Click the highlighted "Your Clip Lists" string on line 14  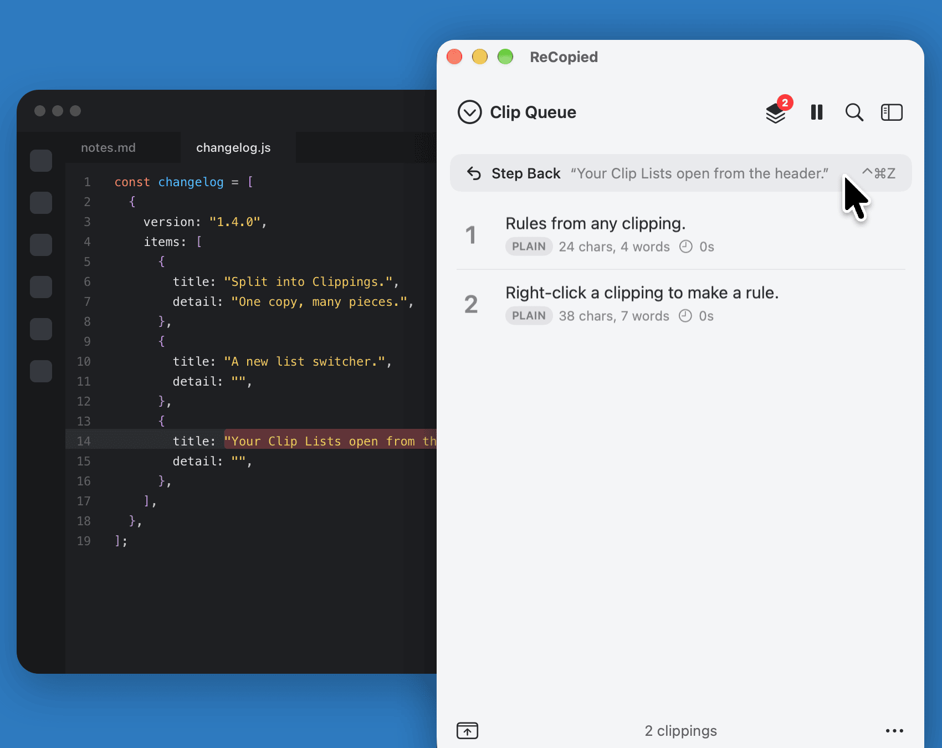coord(330,442)
